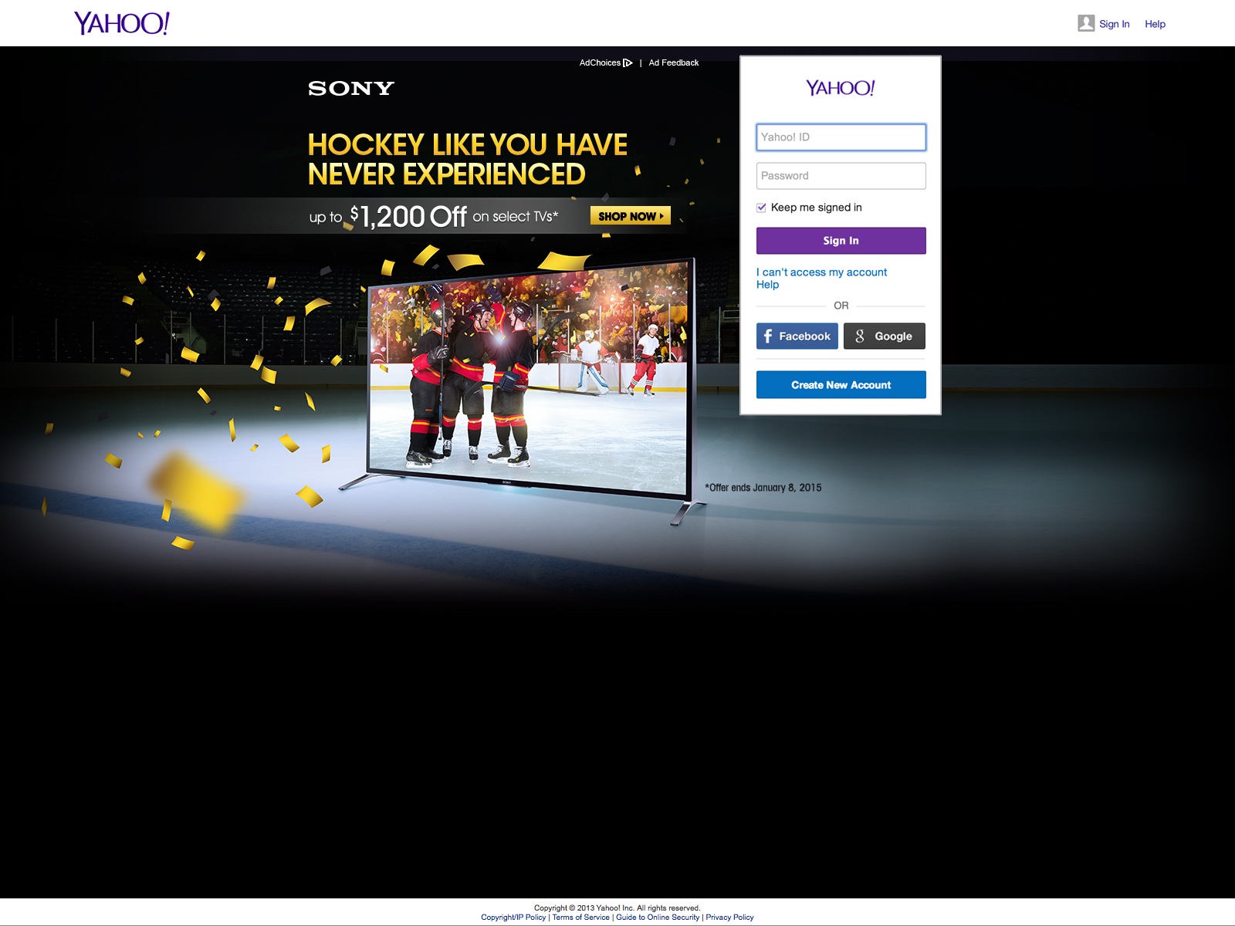Click the user avatar icon beside Sign In
The width and height of the screenshot is (1235, 926).
click(x=1086, y=23)
